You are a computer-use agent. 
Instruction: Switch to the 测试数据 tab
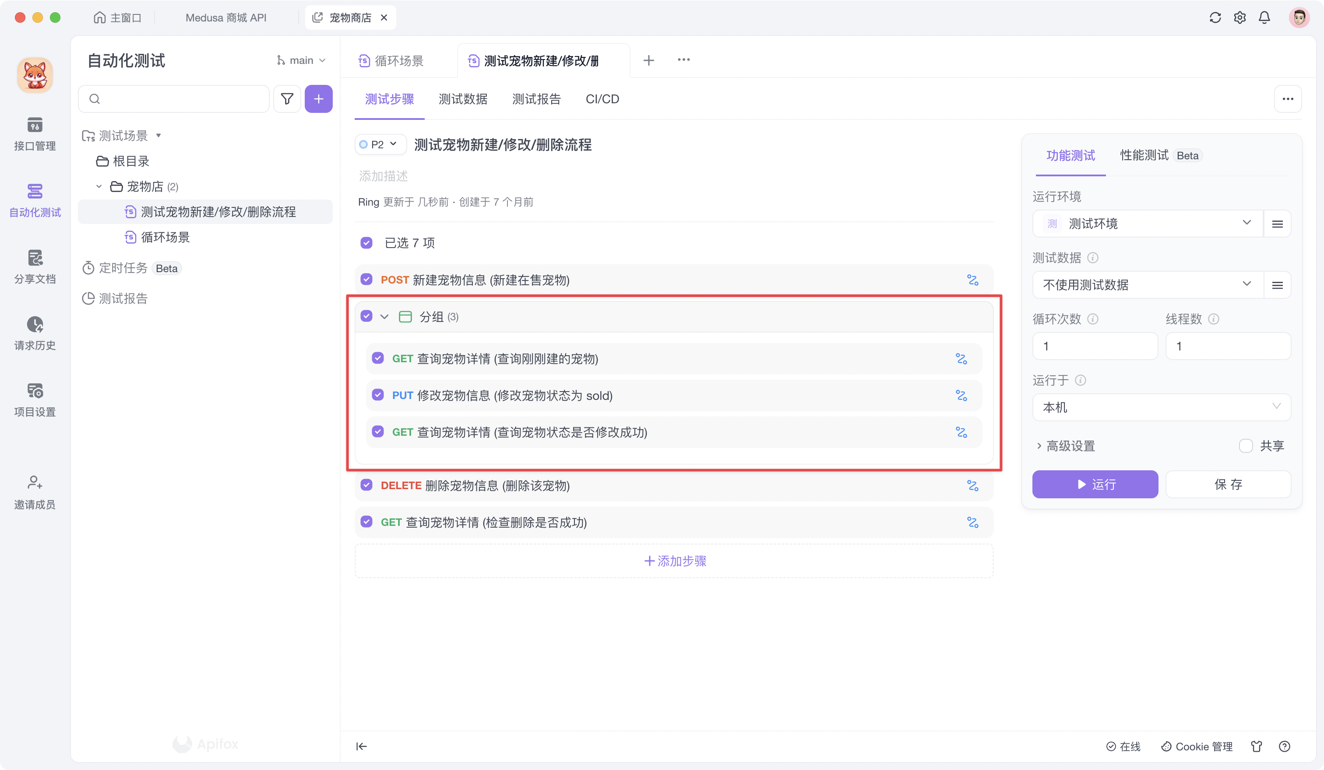coord(463,99)
